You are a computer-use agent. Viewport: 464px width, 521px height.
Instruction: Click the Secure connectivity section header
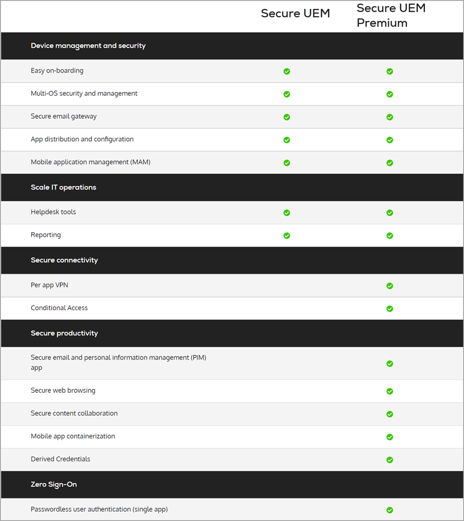[x=64, y=260]
